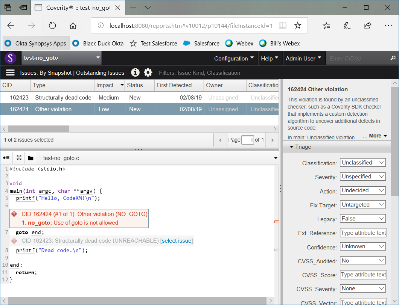
Task: Open the CVSS_Audited dropdown
Action: pyautogui.click(x=362, y=261)
